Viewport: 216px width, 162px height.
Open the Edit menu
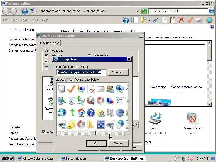14,20
